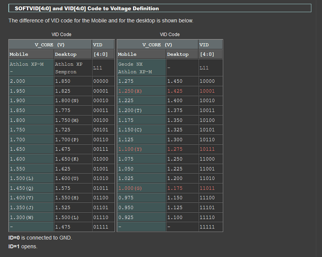Screen dimensions: 322x257
Task: Select the desktop voltage 1.475
Action: click(x=63, y=227)
